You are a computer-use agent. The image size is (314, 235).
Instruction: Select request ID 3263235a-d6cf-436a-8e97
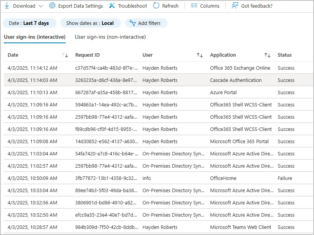[106, 80]
